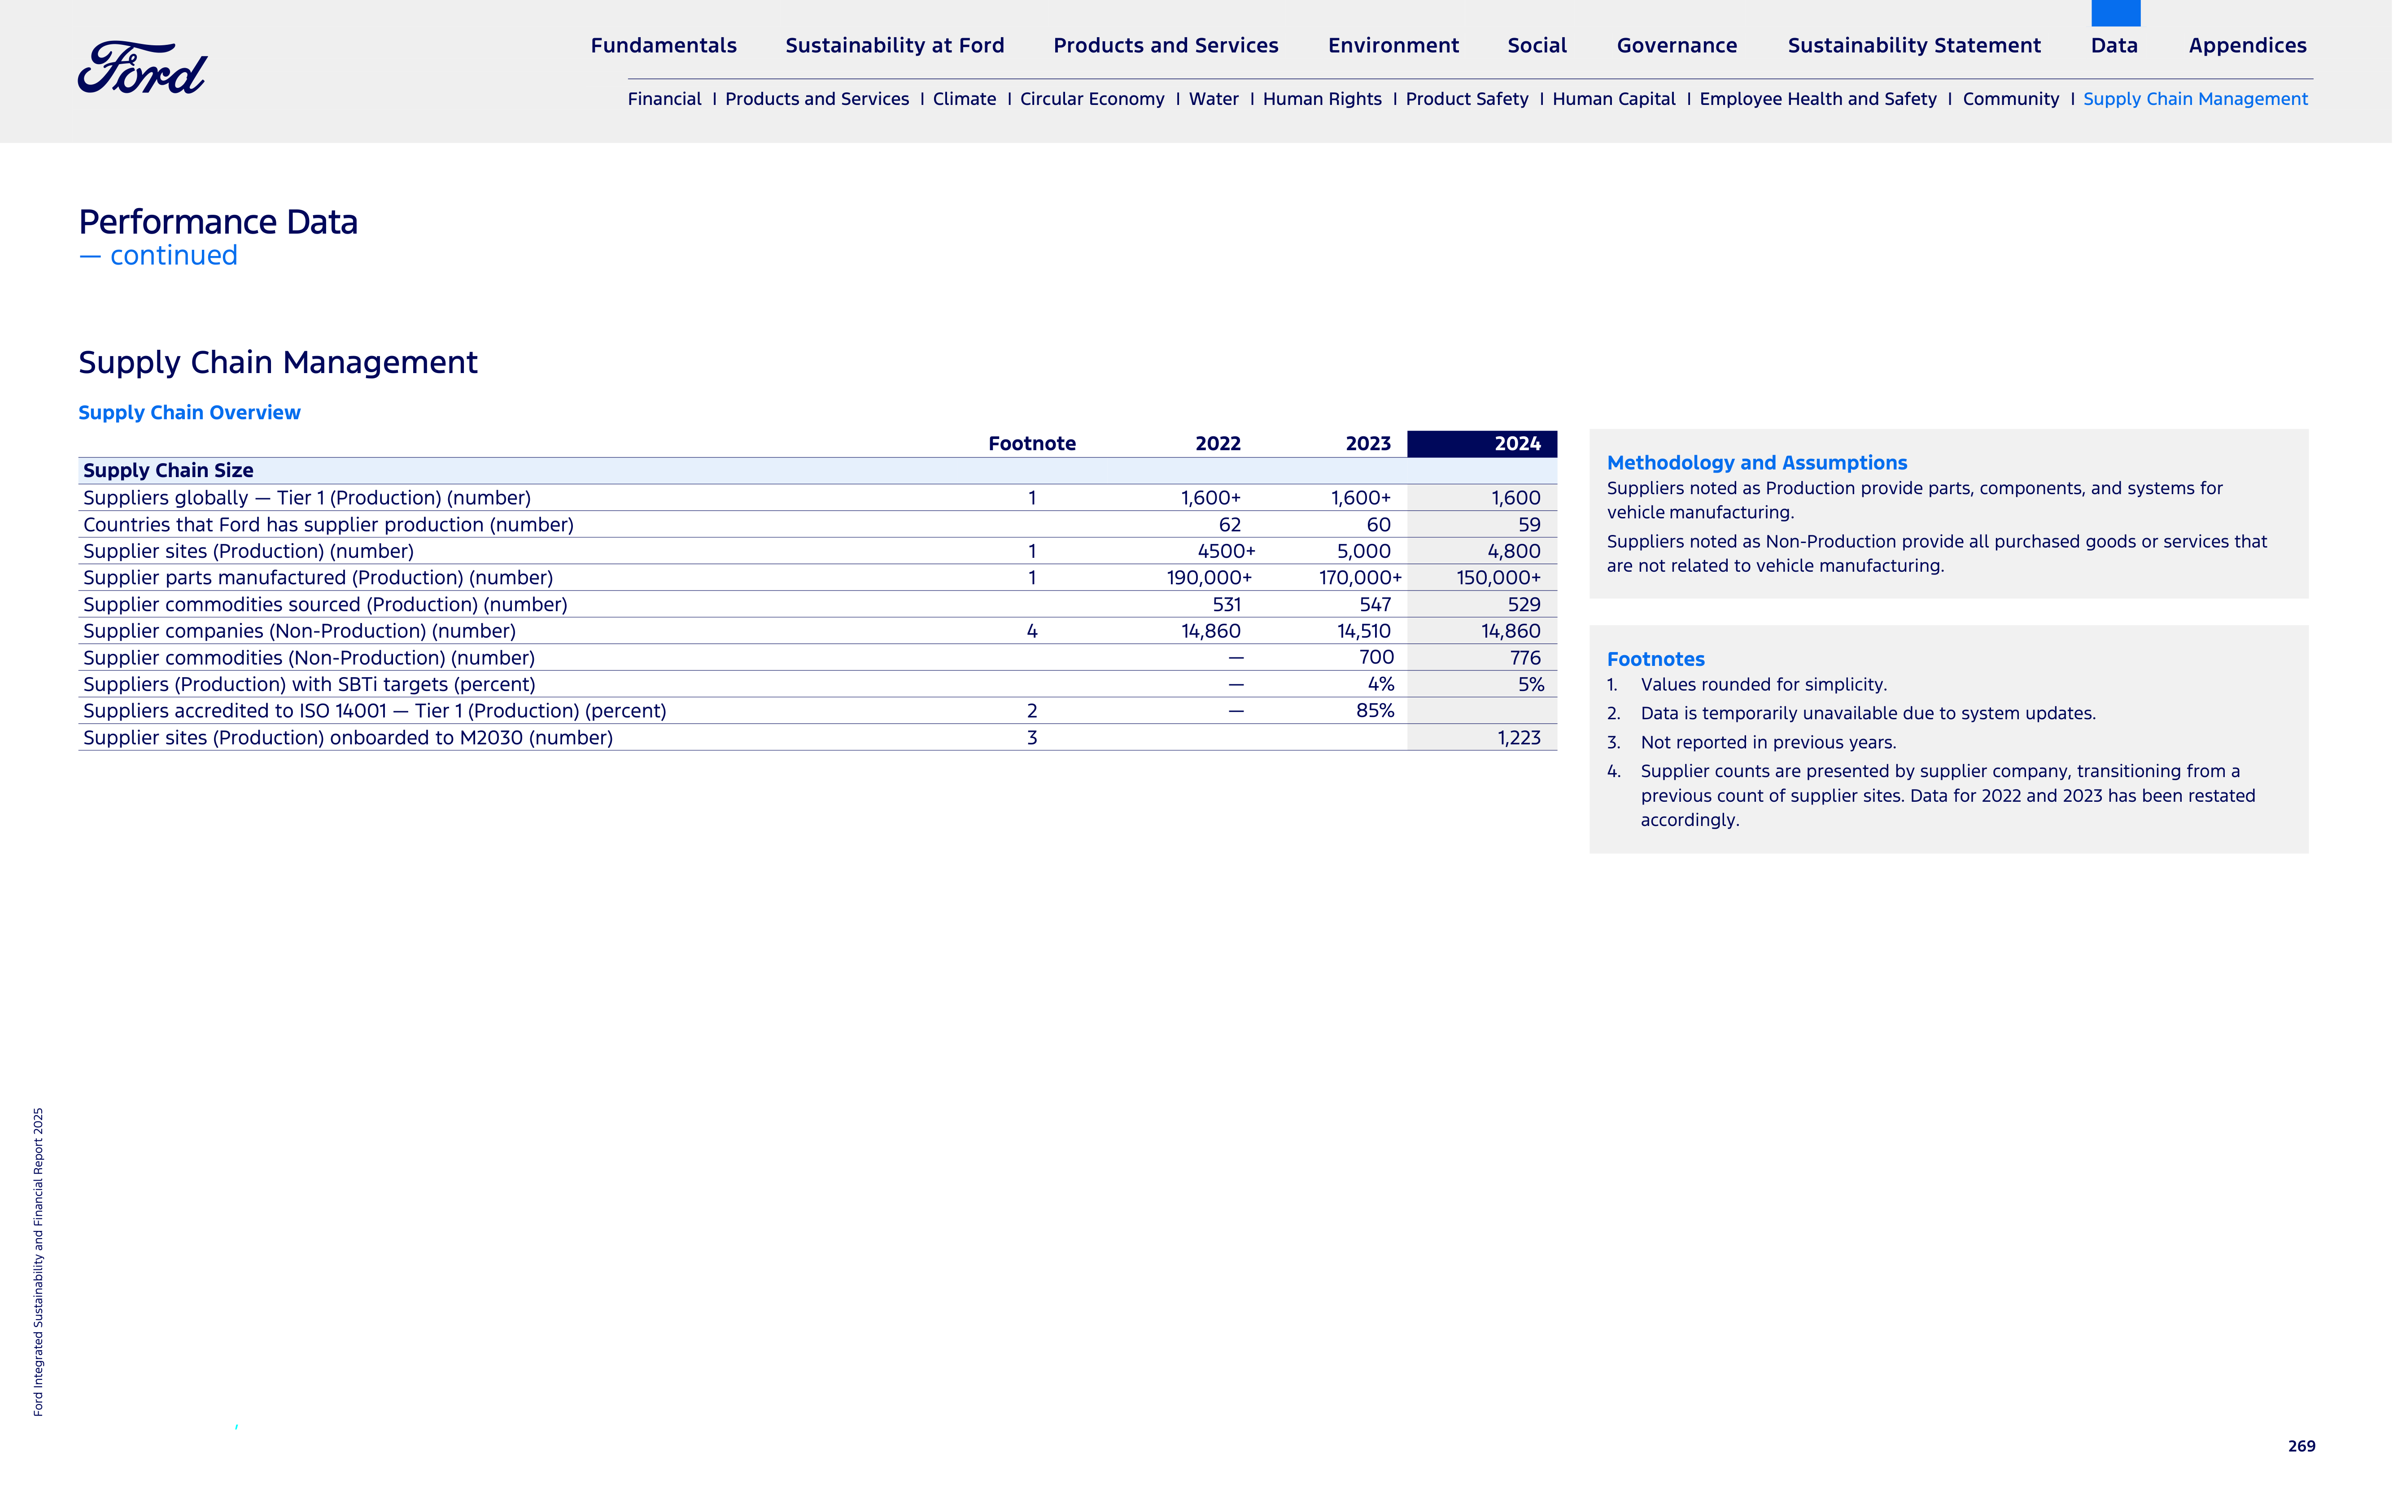2393x1495 pixels.
Task: Open the Appendices section
Action: (2248, 45)
